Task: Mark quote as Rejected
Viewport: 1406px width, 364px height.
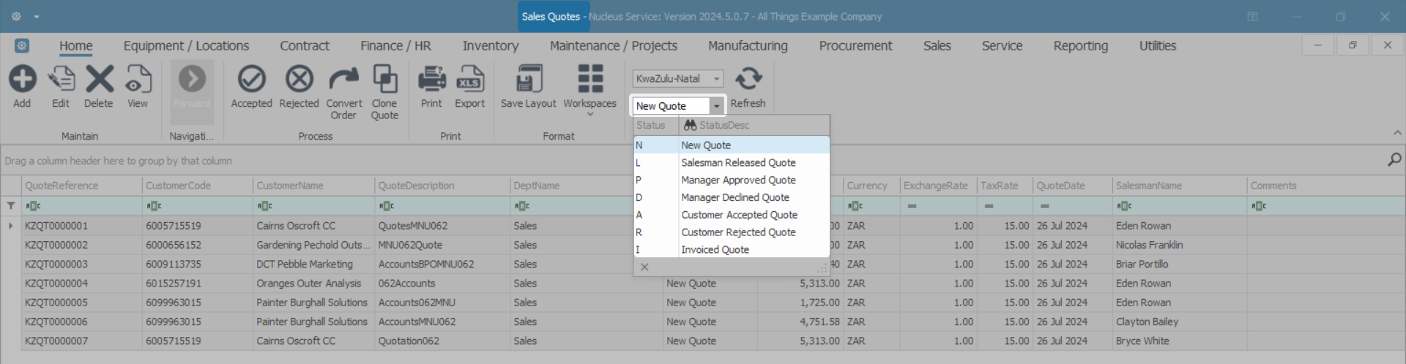Action: (x=299, y=79)
